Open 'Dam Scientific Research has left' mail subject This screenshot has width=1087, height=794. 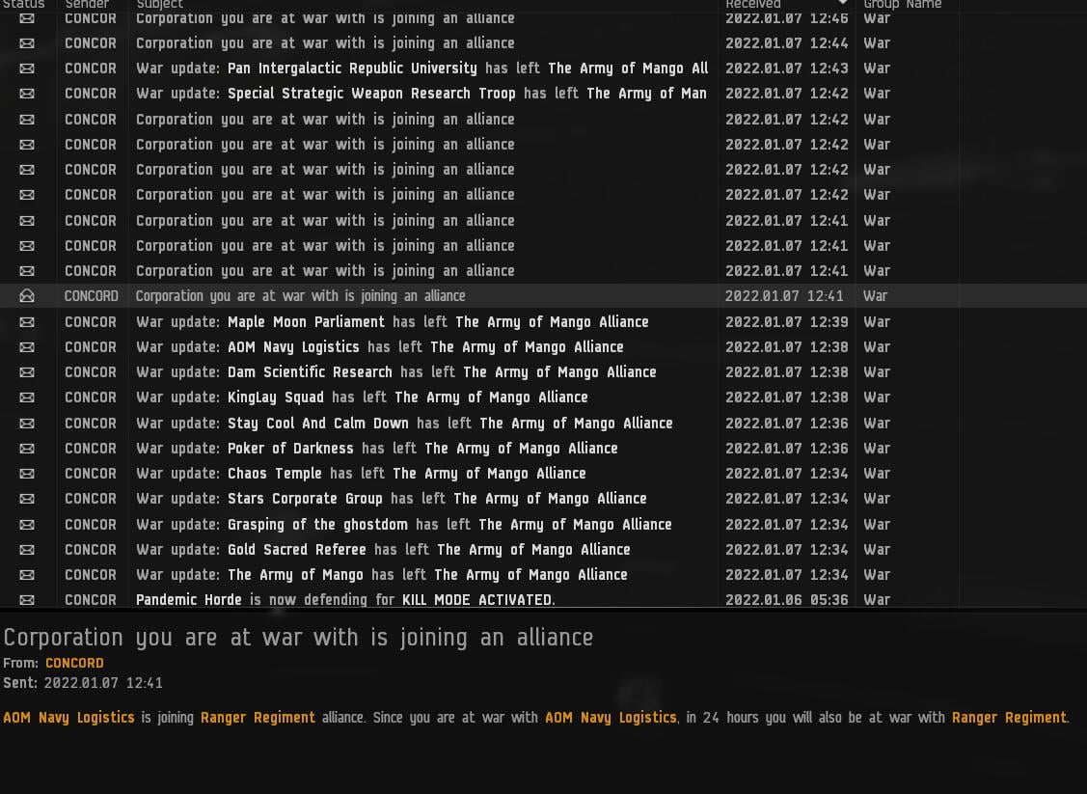tap(395, 372)
